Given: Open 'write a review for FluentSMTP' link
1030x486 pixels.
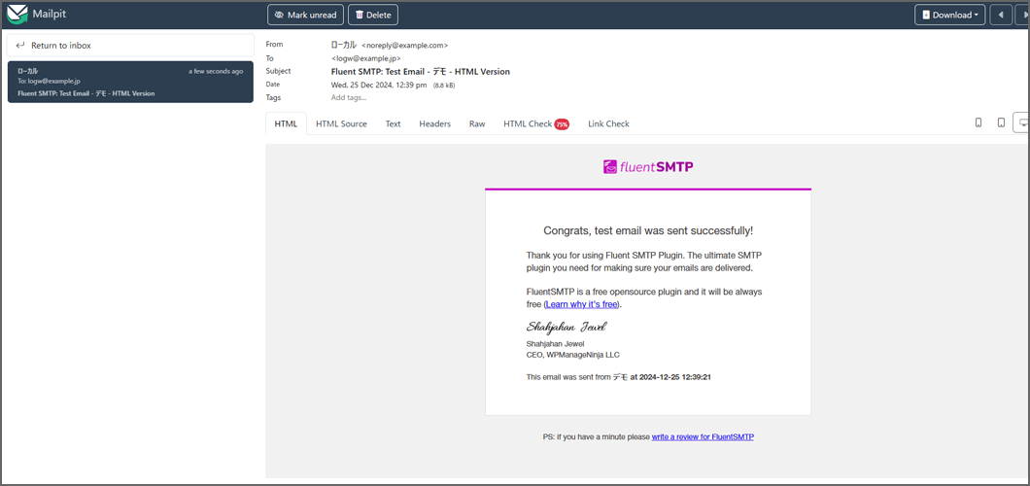Looking at the screenshot, I should pos(703,436).
